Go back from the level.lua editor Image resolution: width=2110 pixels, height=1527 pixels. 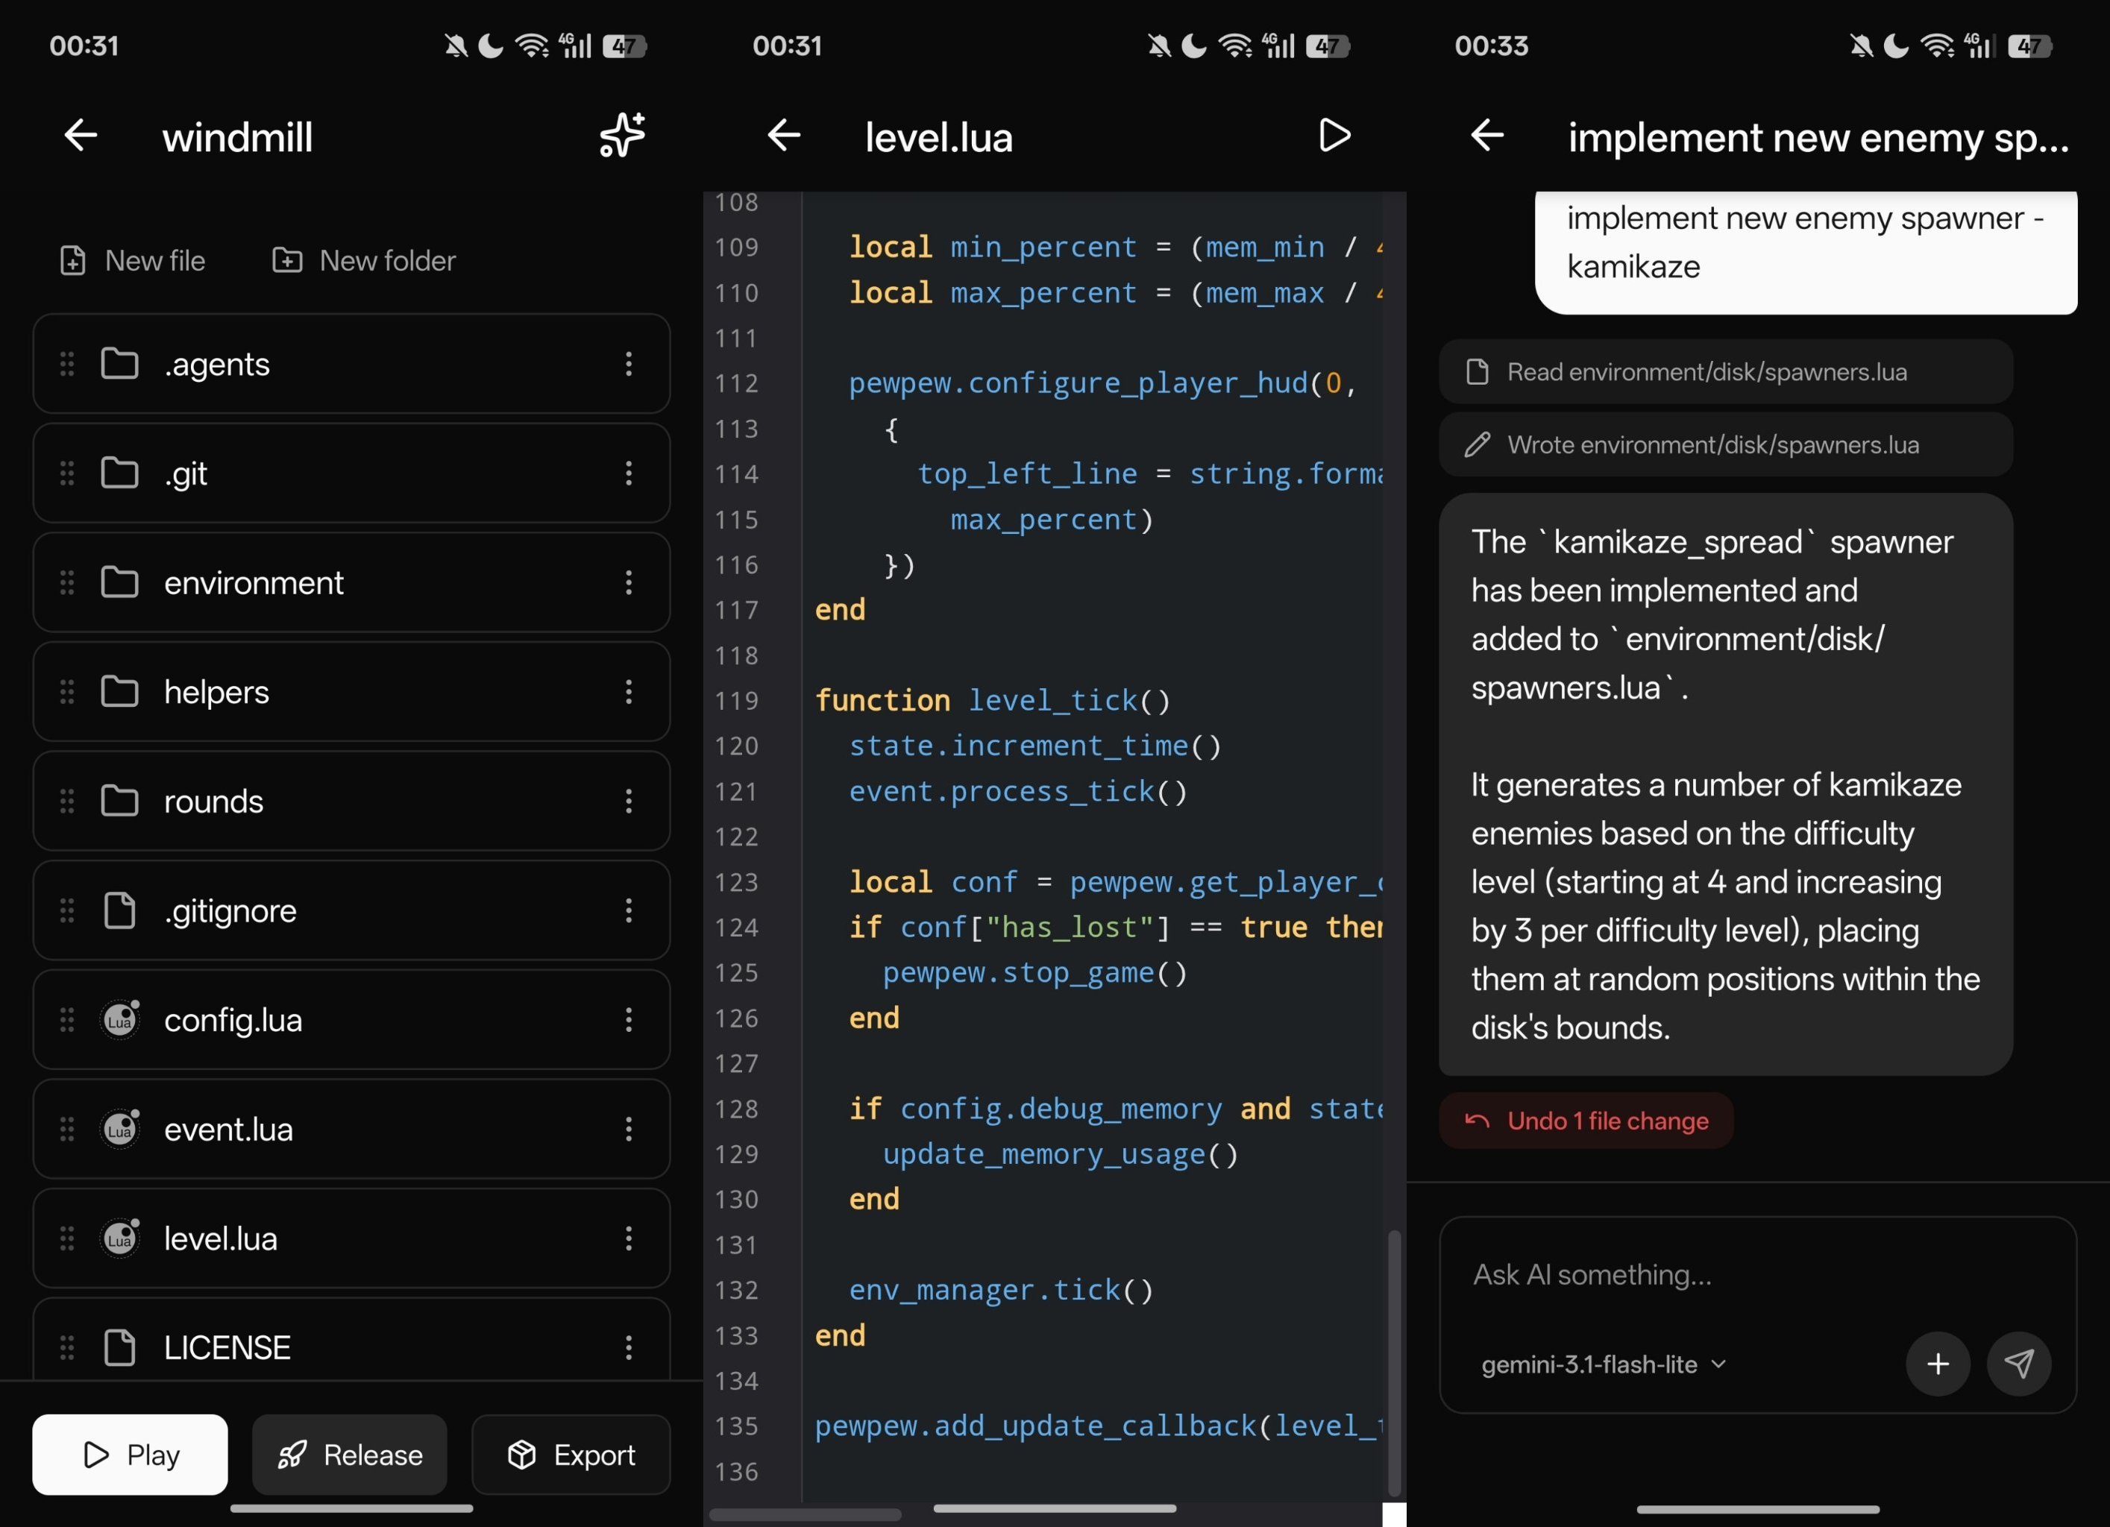tap(785, 136)
